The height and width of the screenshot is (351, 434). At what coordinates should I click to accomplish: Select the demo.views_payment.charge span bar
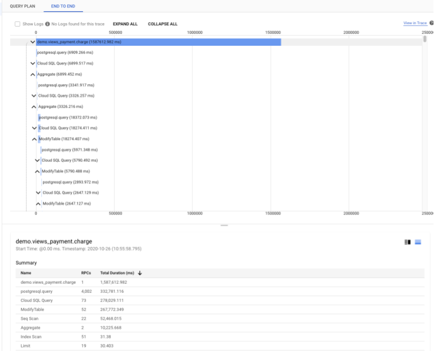[x=159, y=42]
